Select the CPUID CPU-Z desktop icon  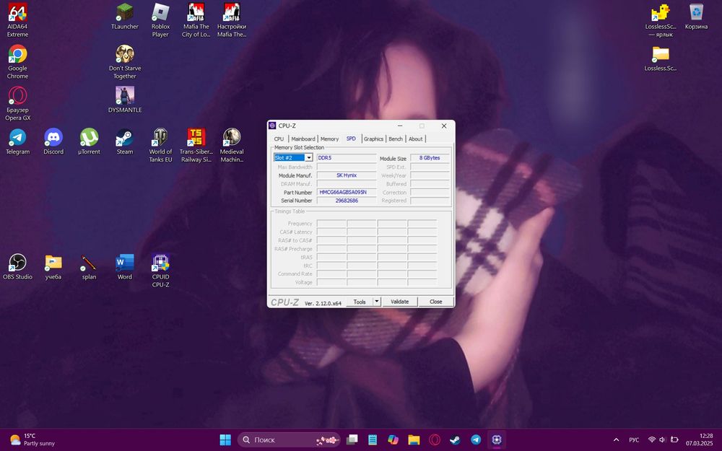pyautogui.click(x=160, y=271)
